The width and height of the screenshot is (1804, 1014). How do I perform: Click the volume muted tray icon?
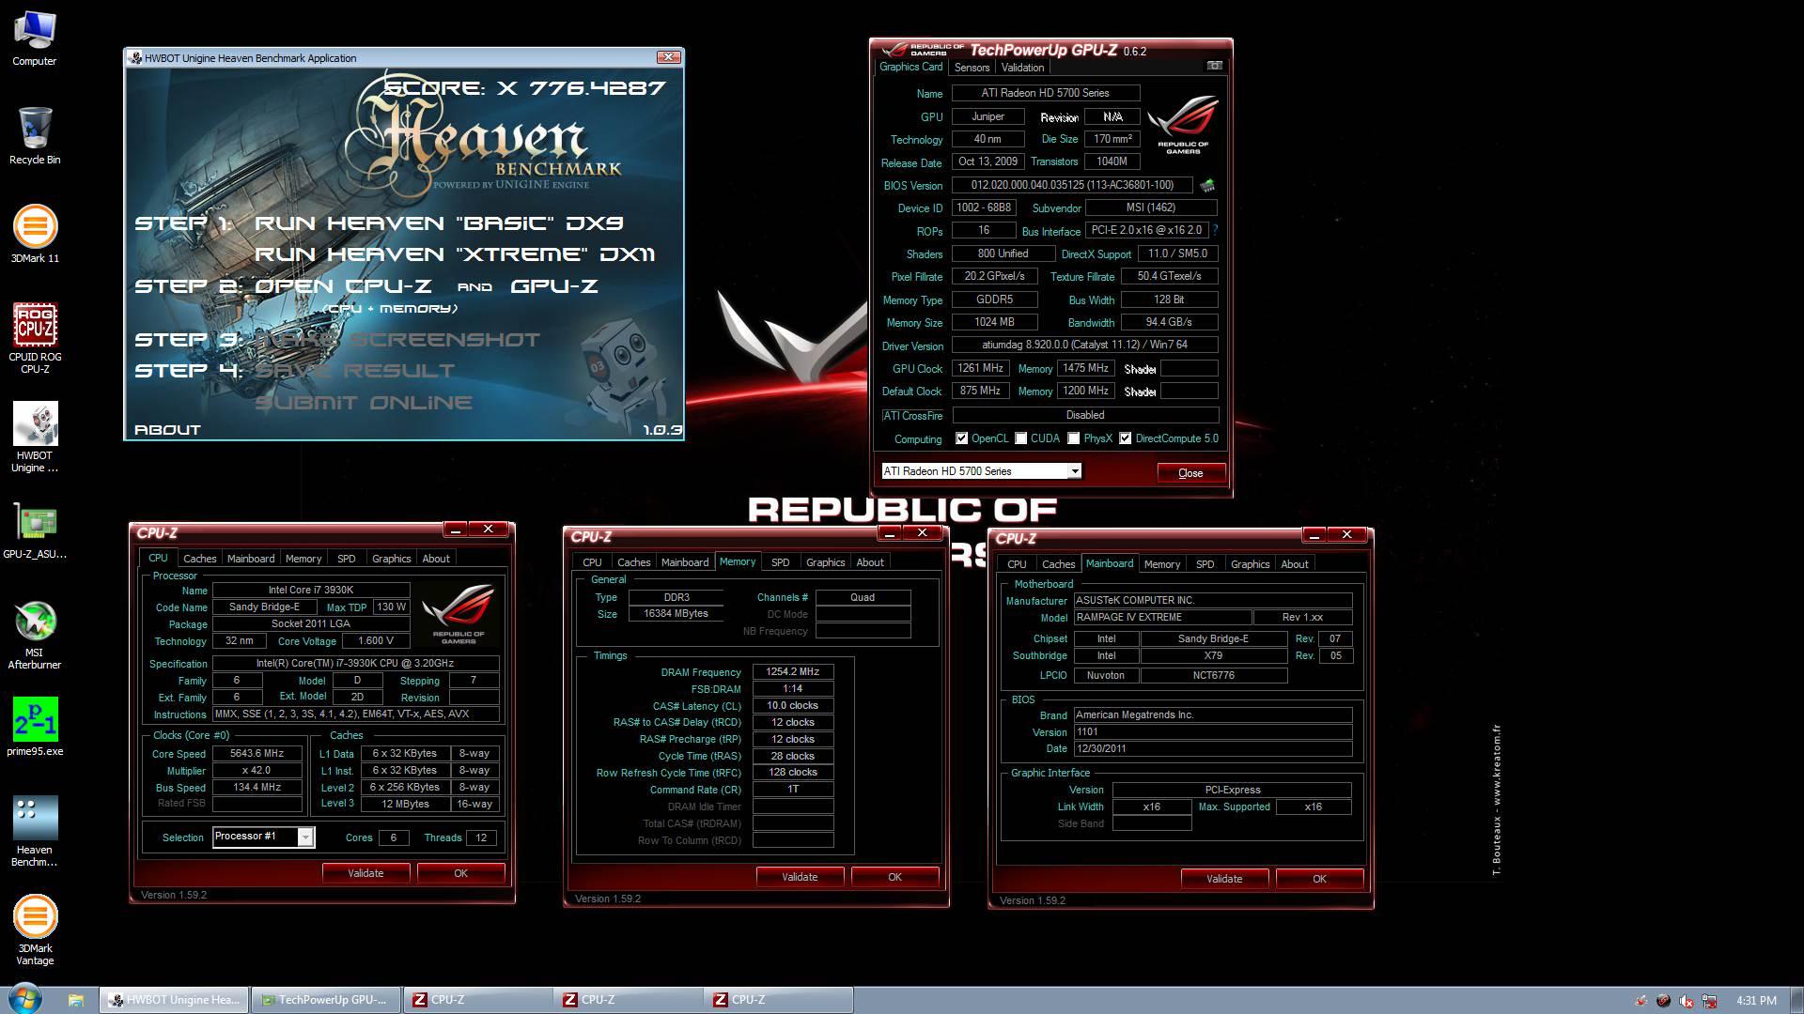point(1687,1001)
